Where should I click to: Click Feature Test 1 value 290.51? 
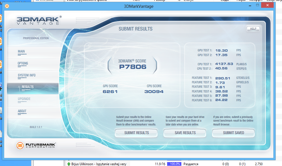coord(223,78)
